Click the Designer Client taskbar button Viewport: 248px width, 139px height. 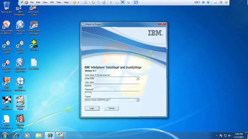click(61, 136)
